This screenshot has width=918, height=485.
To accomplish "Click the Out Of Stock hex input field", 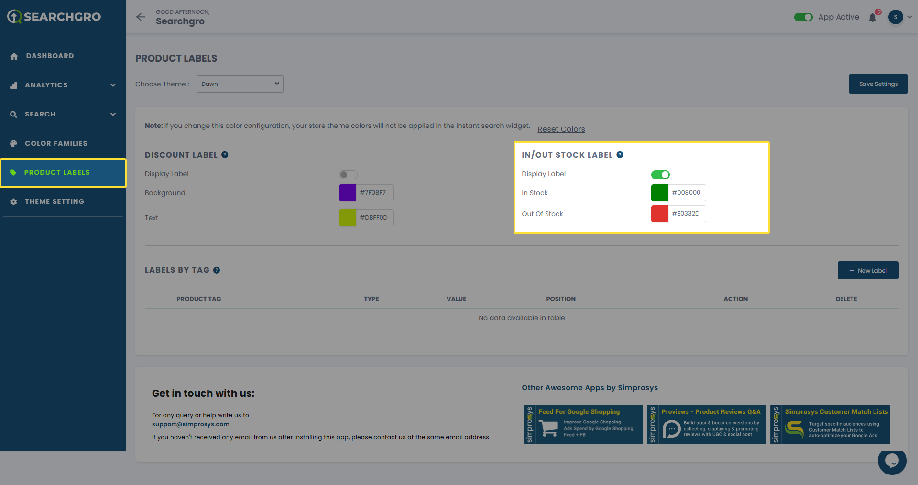I will [686, 214].
